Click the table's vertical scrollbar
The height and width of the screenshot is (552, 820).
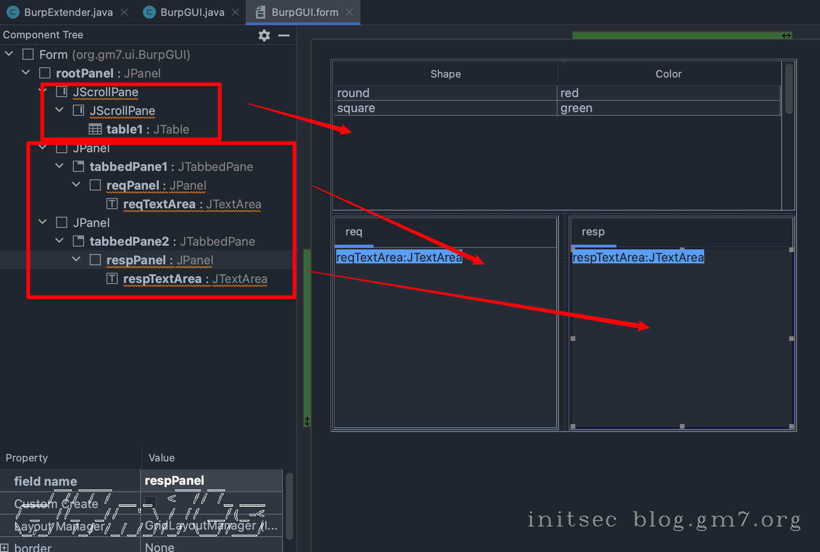pyautogui.click(x=789, y=89)
